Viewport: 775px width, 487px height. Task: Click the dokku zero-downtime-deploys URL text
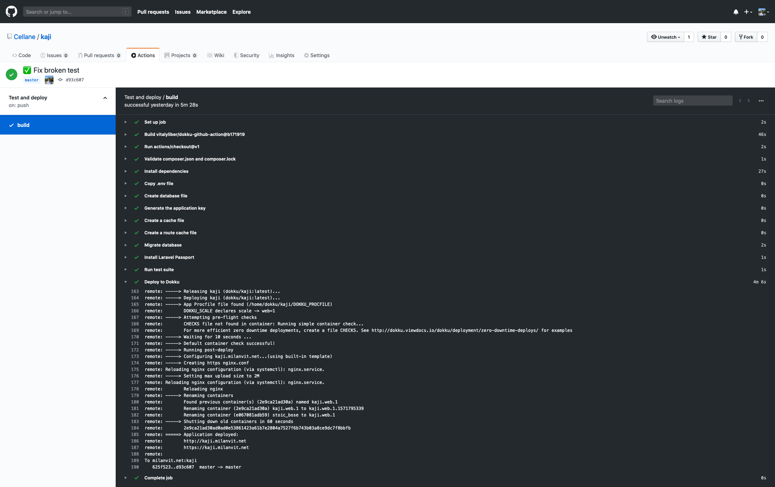[x=455, y=330]
